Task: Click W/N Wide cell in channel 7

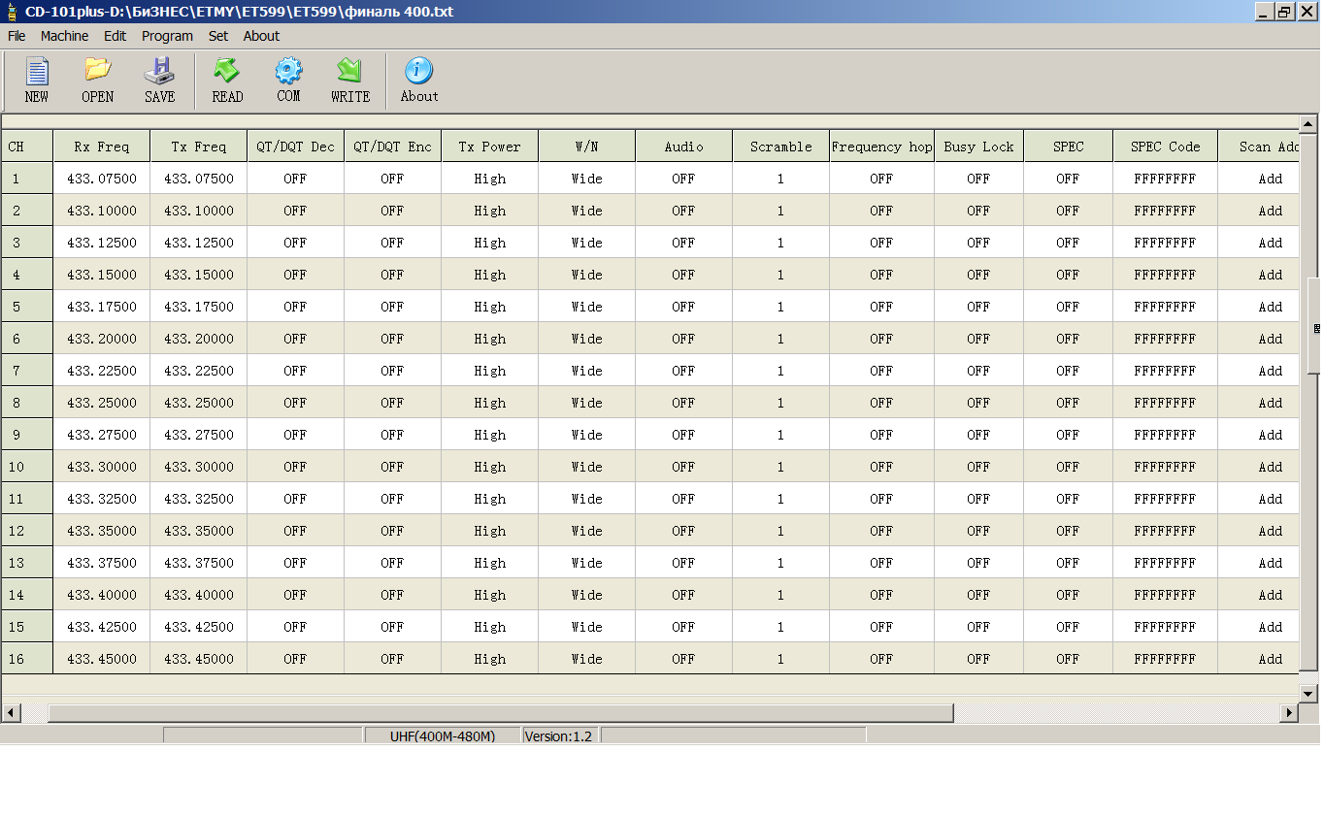Action: (x=587, y=371)
